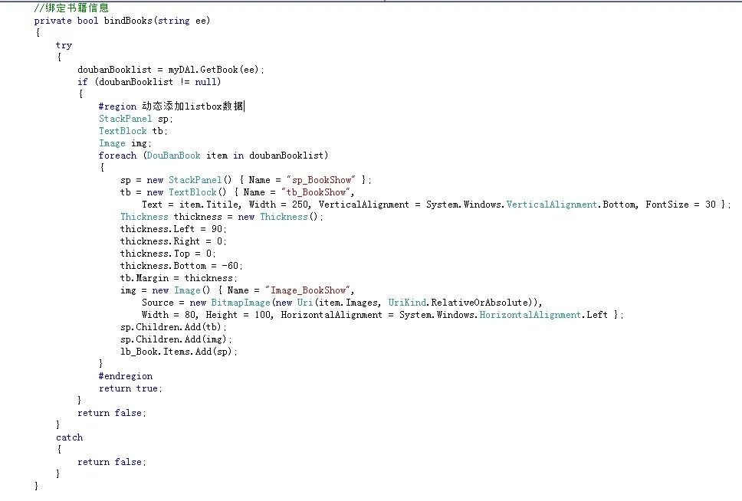Viewport: 742px width, 501px height.
Task: Click the "thickness.Bottom = -60;" line
Action: pos(181,266)
